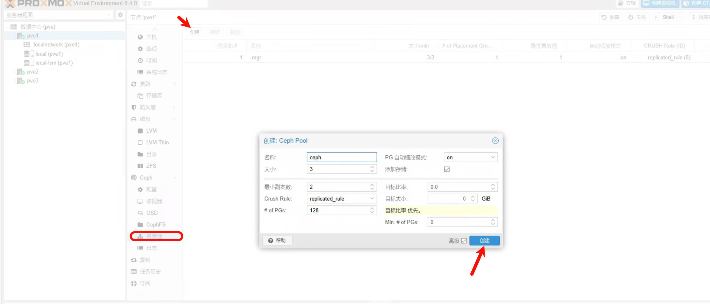Open the 任务历史 menu item
Viewport: 710px width, 304px height.
pyautogui.click(x=150, y=272)
